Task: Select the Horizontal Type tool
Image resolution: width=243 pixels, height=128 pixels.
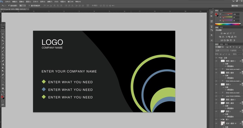Action: pyautogui.click(x=3, y=78)
